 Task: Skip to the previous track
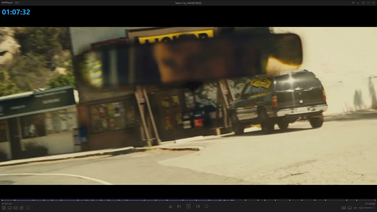pos(179,206)
